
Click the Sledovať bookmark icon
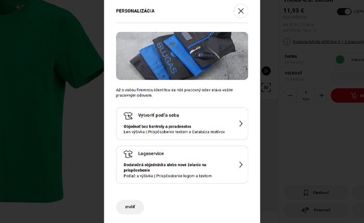pos(306,192)
